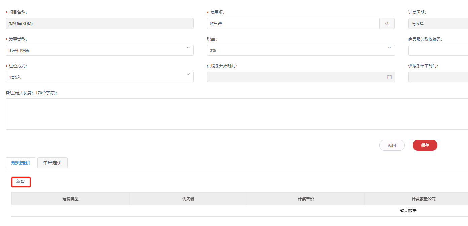Click the 项目名称 field showing 熊冬梅(XDM)

[x=100, y=23]
